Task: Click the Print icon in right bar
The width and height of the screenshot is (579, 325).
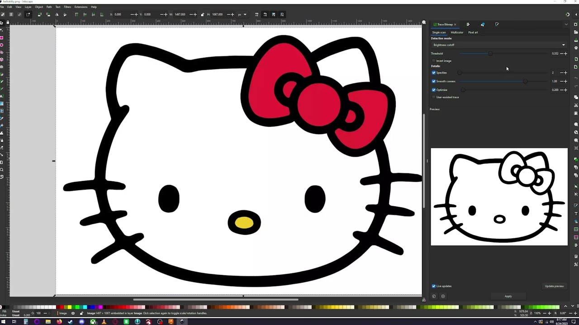Action: click(x=576, y=48)
